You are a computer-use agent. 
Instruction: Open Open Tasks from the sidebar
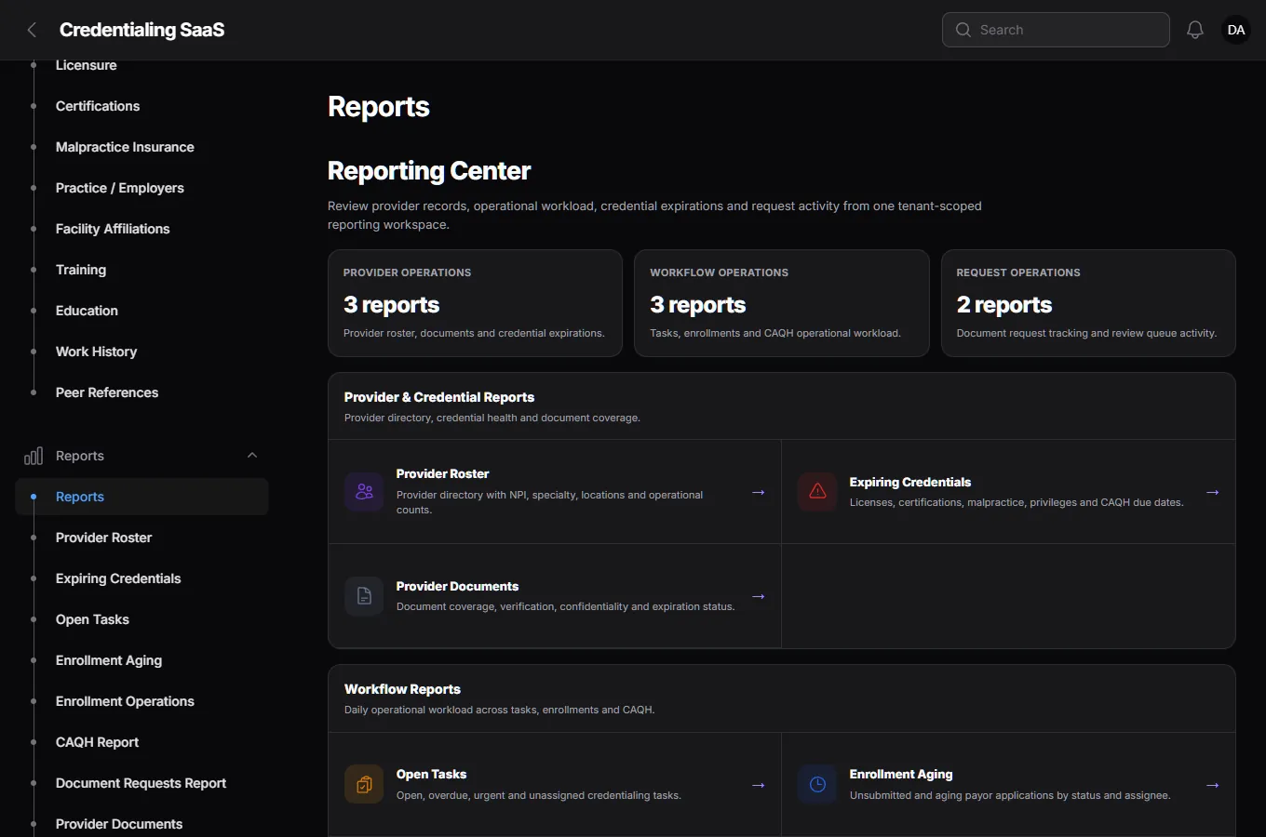(x=92, y=619)
